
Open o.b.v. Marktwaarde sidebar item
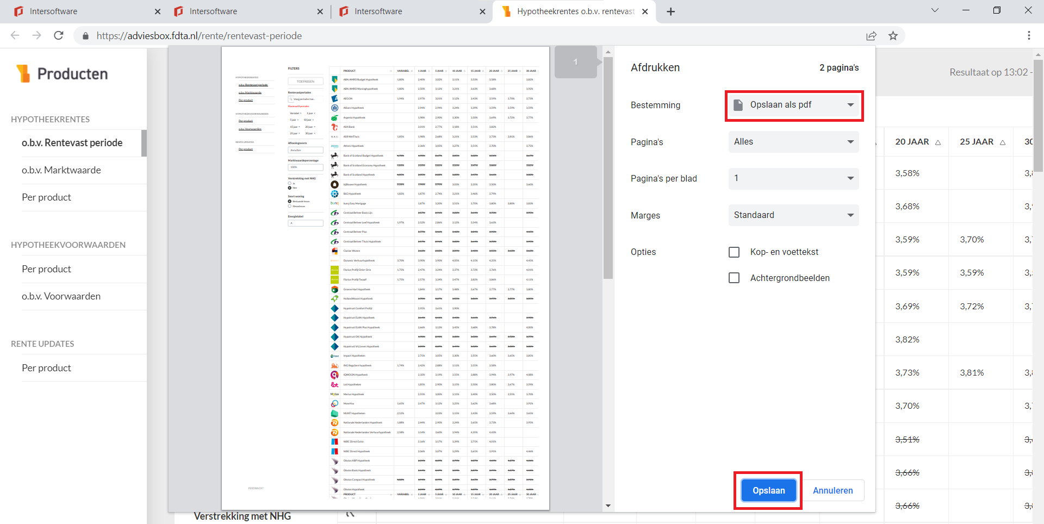coord(61,170)
